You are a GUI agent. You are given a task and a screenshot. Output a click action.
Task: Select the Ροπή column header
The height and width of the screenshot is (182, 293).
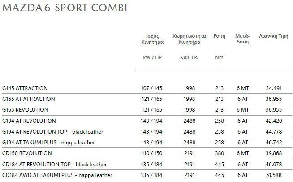[x=220, y=36]
